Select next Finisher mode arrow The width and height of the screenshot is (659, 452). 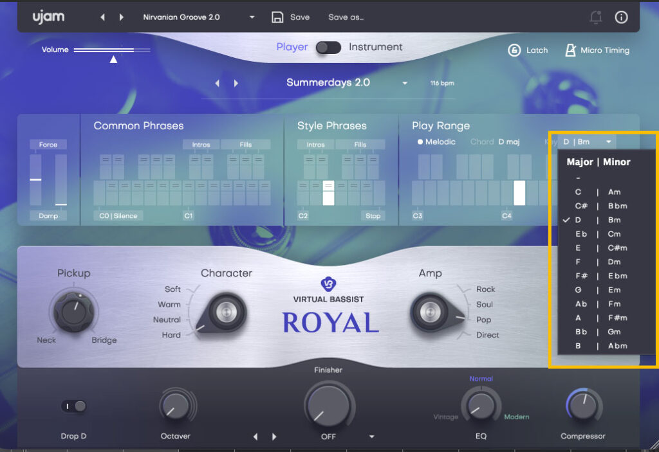pyautogui.click(x=274, y=437)
